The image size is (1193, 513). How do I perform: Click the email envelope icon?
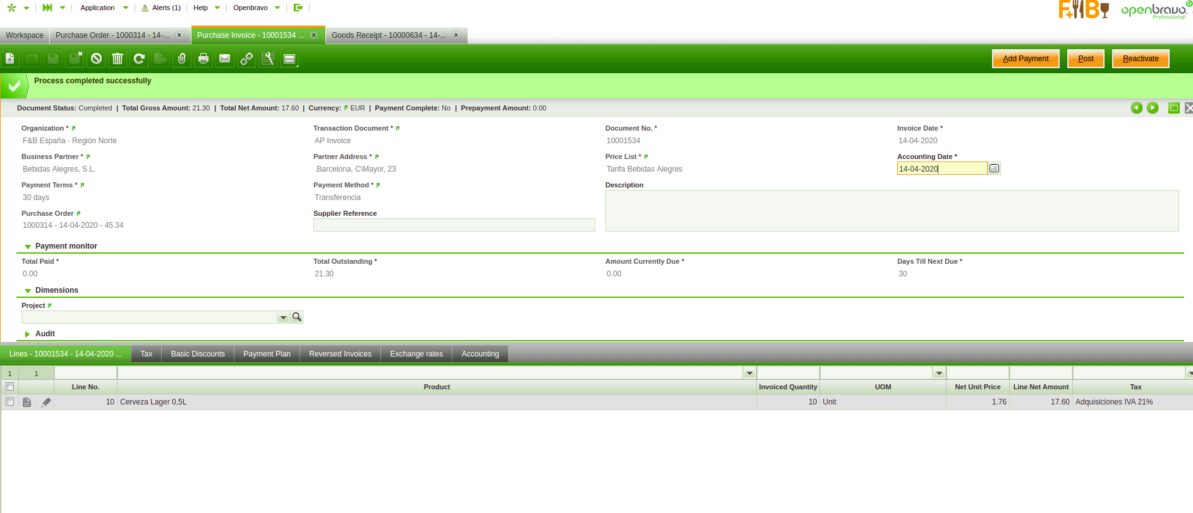point(225,59)
